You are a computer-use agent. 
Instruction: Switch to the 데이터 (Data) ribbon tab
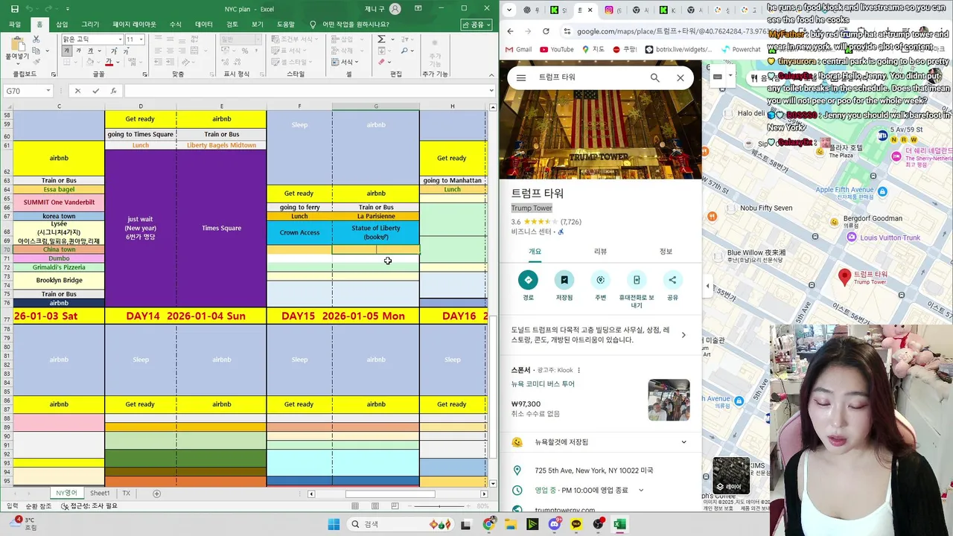point(203,25)
